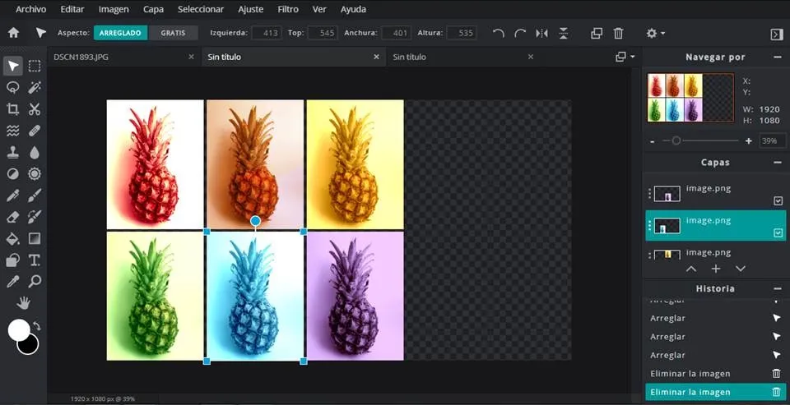Choose the Text tool
790x405 pixels.
pyautogui.click(x=35, y=260)
